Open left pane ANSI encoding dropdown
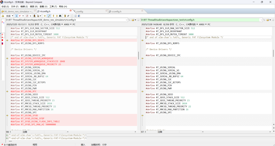Screen dimensions: 275x146 click(x=67, y=24)
